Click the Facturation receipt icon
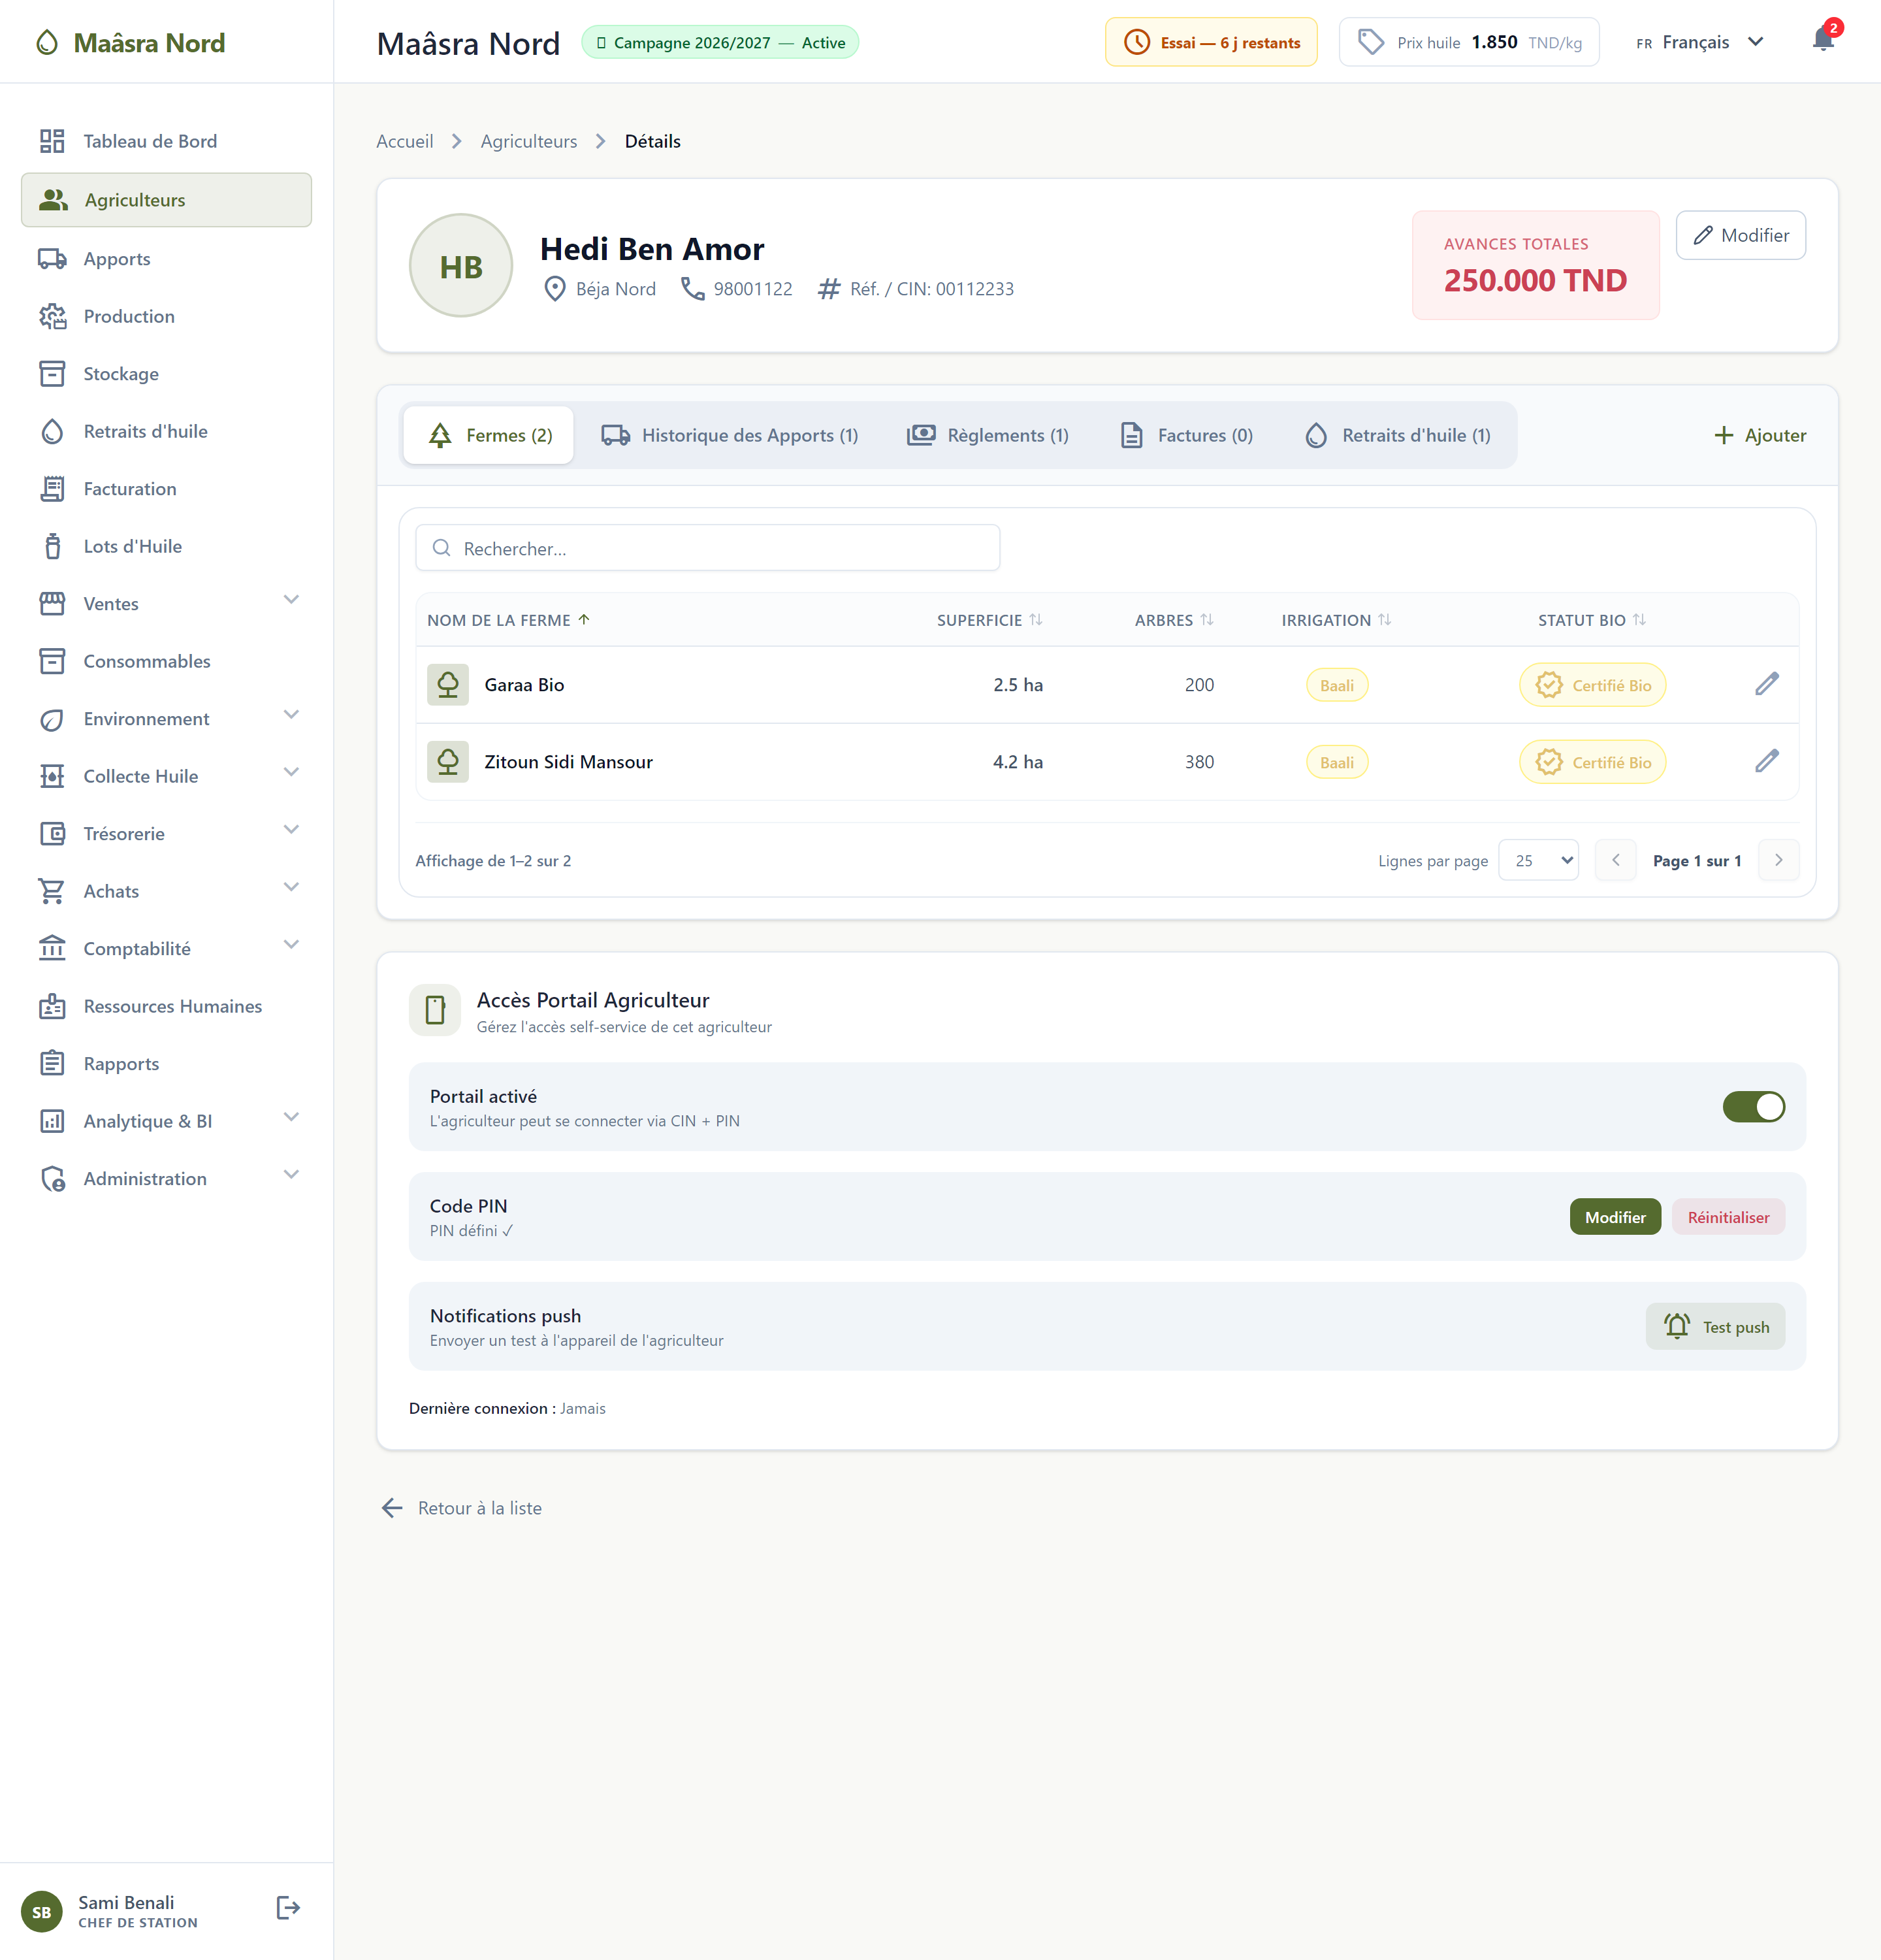 tap(52, 489)
